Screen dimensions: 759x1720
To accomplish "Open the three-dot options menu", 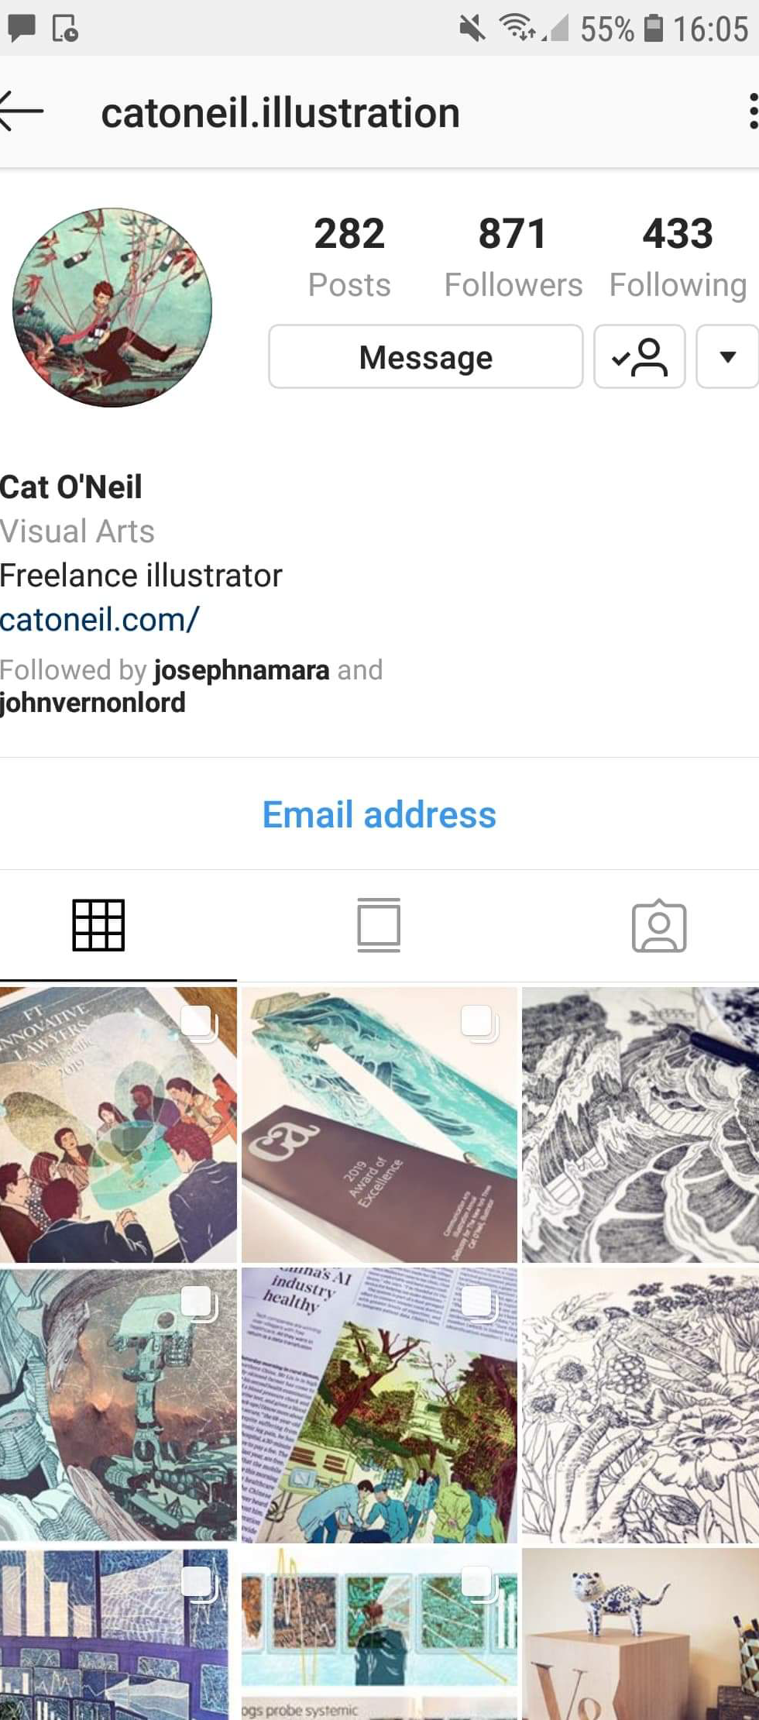I will [752, 112].
